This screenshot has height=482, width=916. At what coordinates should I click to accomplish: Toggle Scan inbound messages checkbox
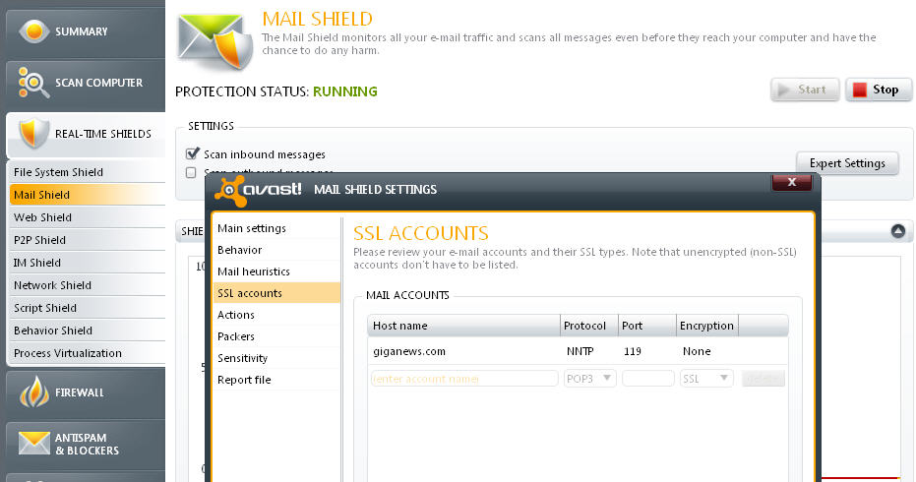(193, 153)
